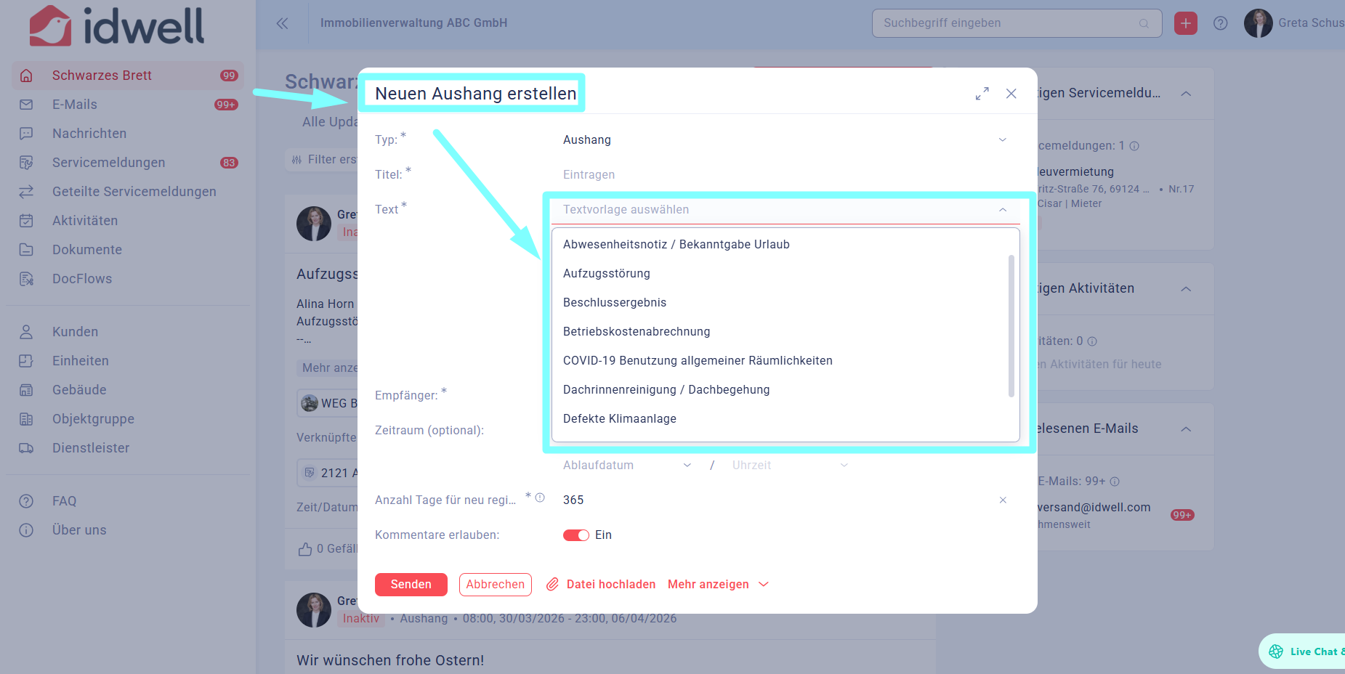The height and width of the screenshot is (674, 1345).
Task: Toggle Kommentare erlauben switch off
Action: (x=576, y=535)
